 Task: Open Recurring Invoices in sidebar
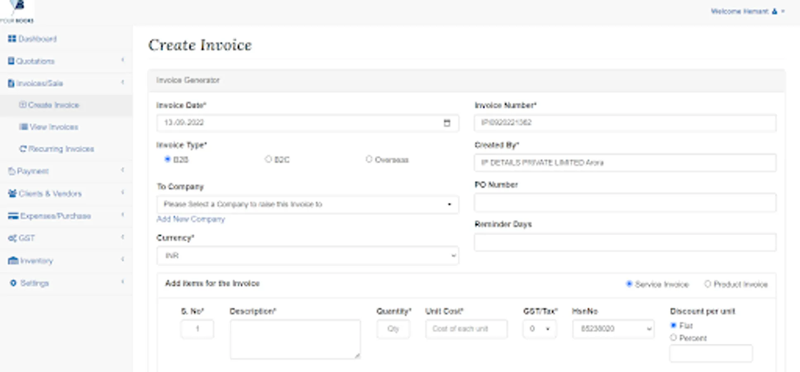click(x=61, y=149)
